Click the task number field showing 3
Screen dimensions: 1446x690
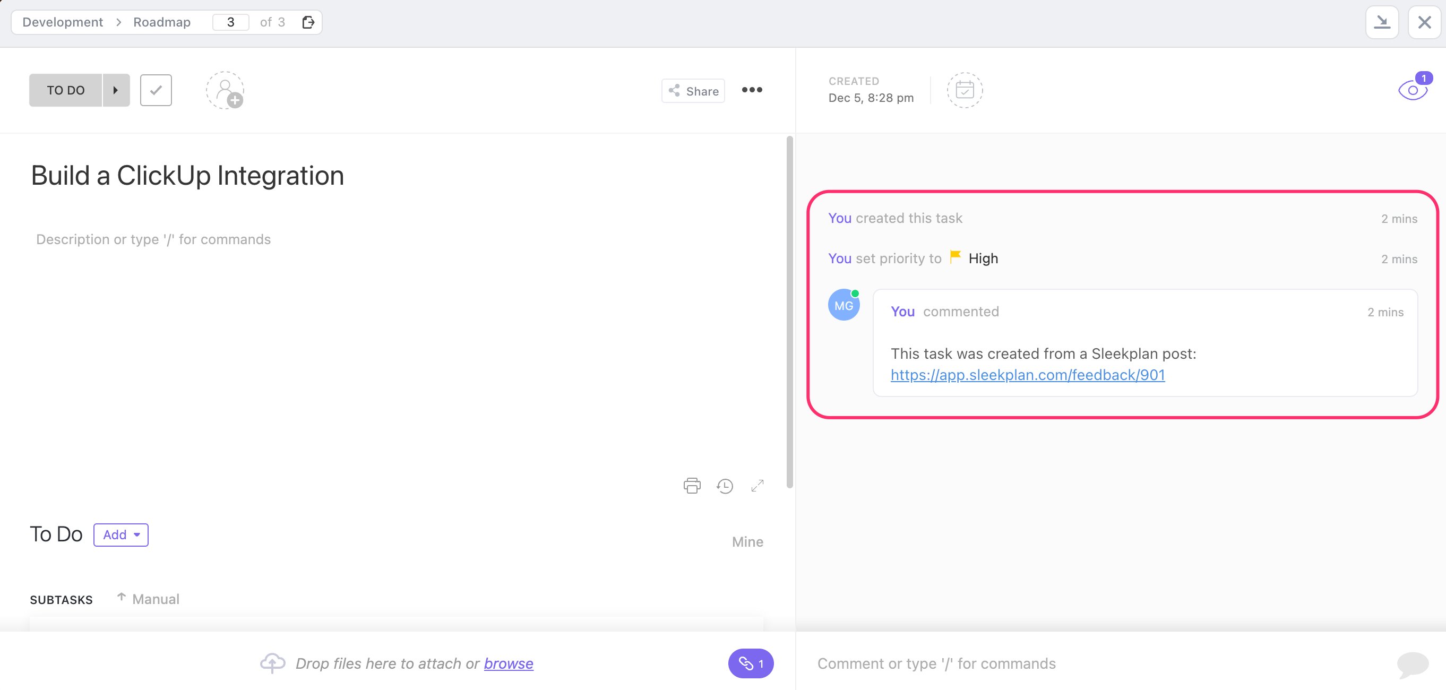click(231, 22)
